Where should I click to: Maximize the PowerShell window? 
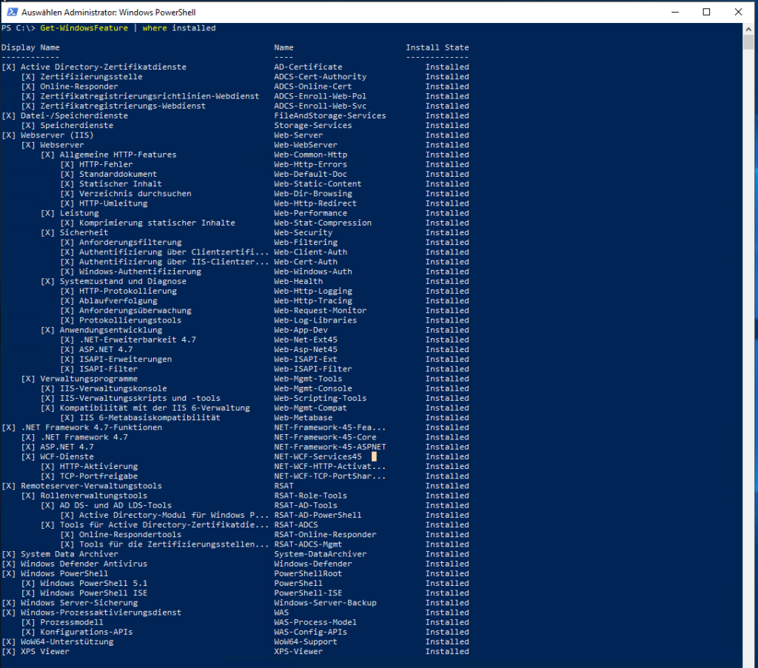click(x=706, y=12)
